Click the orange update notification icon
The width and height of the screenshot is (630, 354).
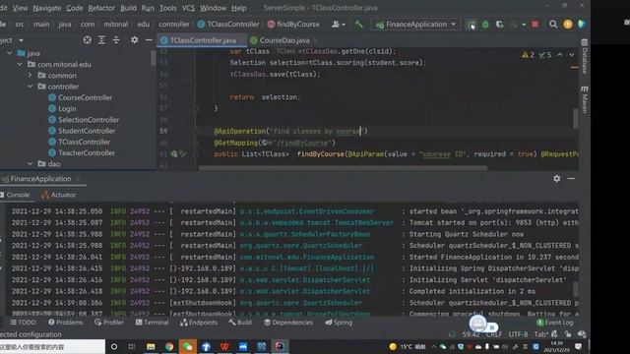[568, 25]
